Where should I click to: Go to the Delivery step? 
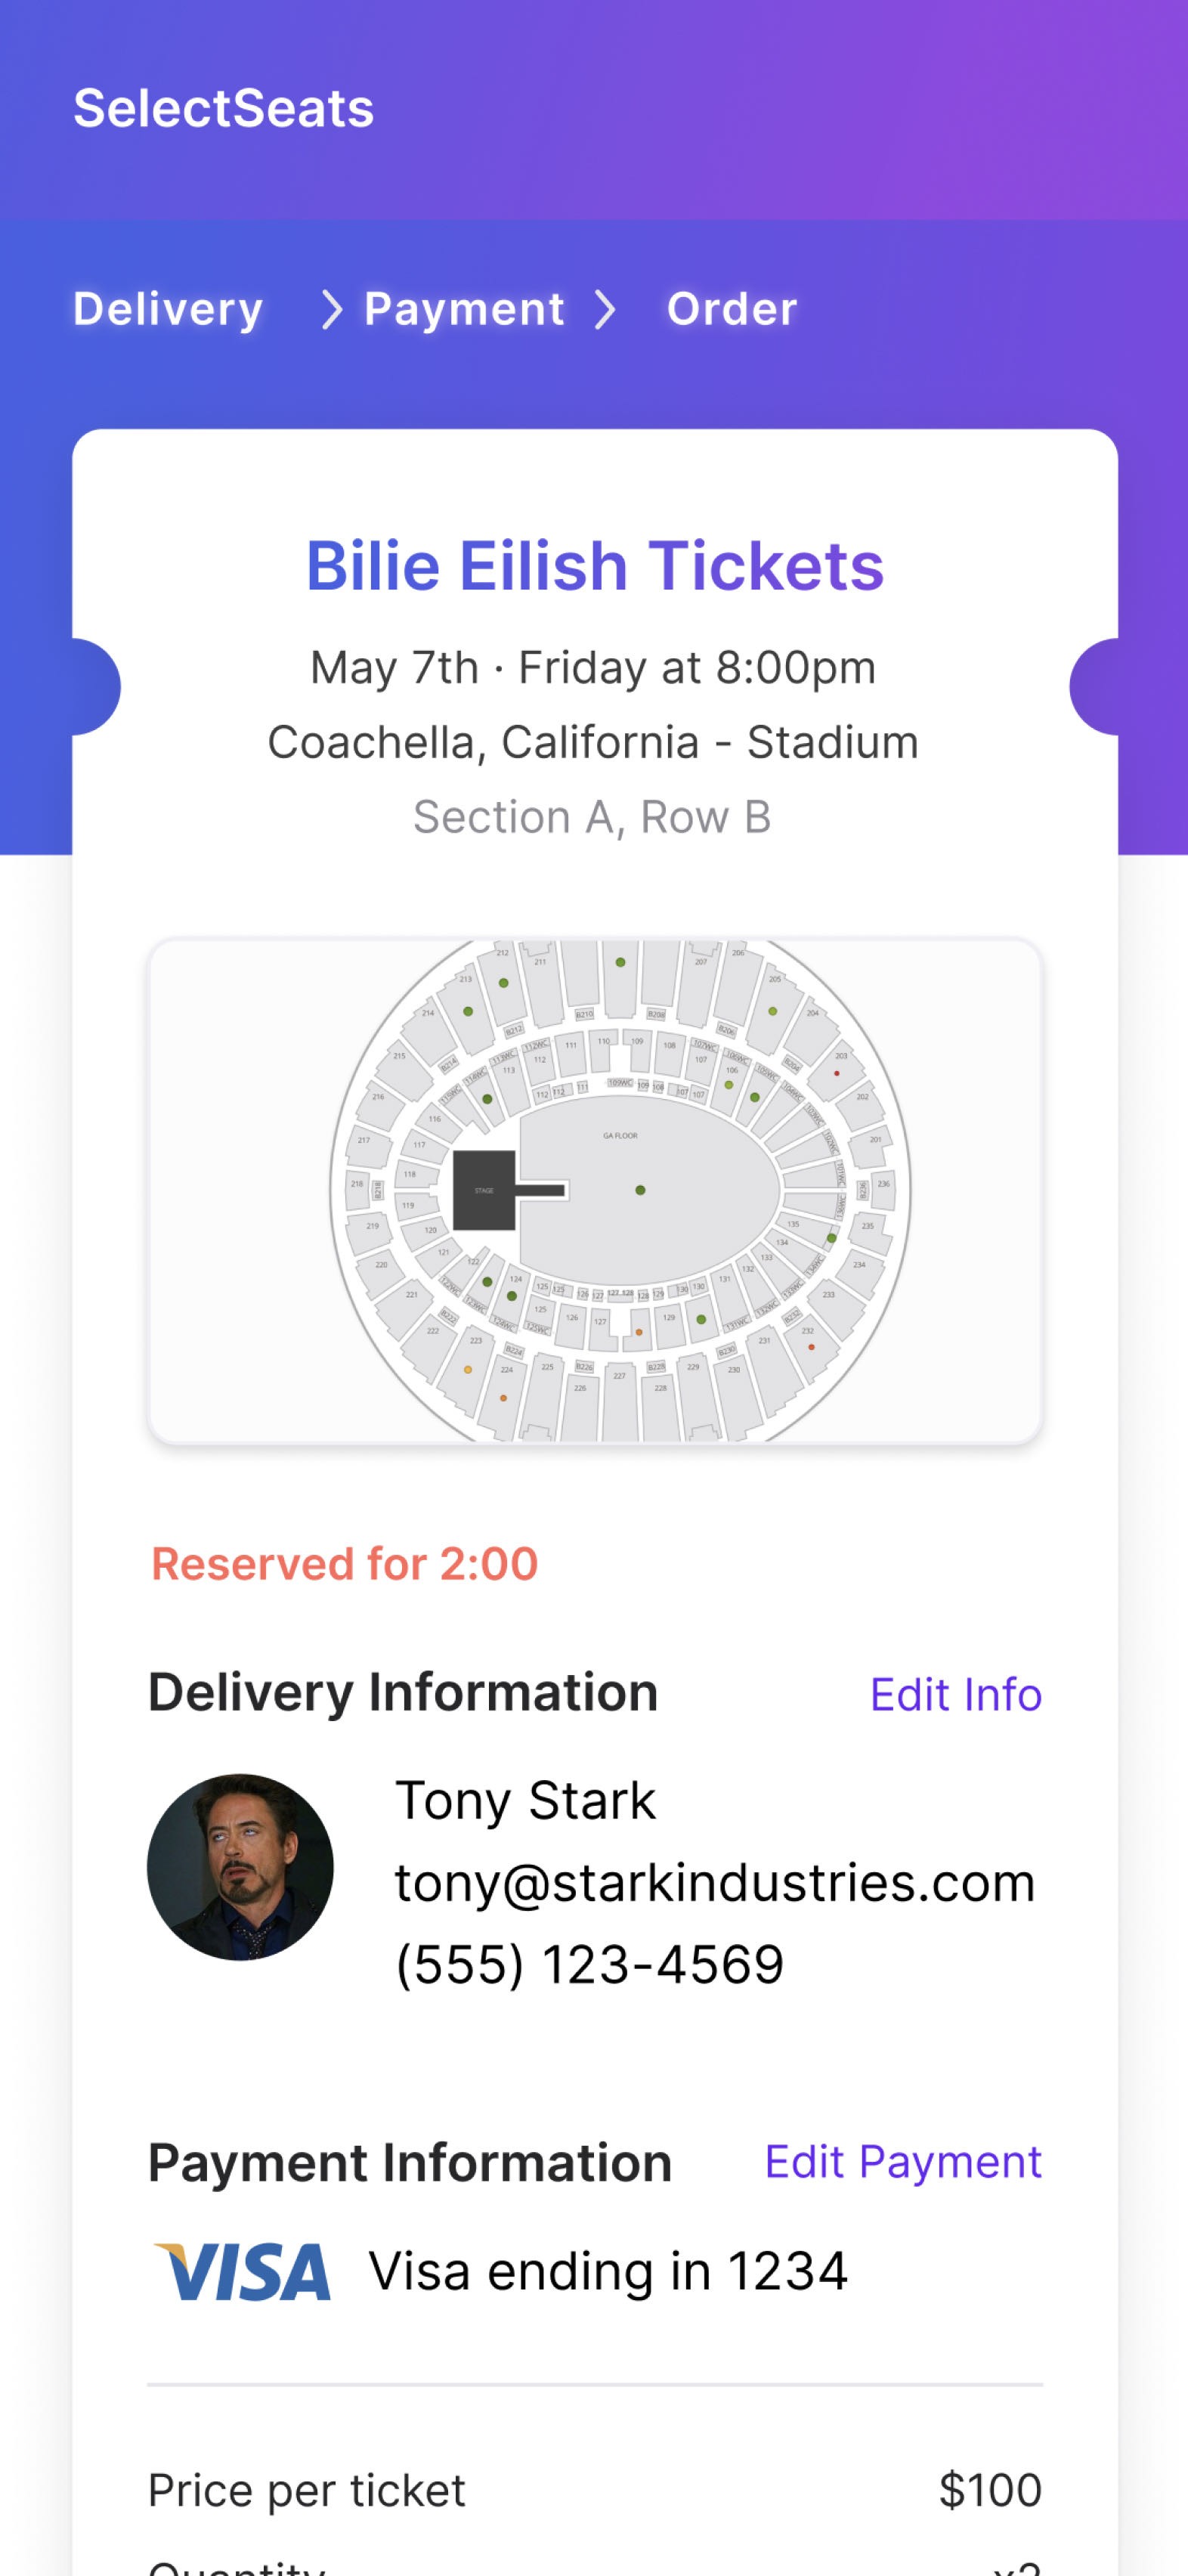point(168,309)
